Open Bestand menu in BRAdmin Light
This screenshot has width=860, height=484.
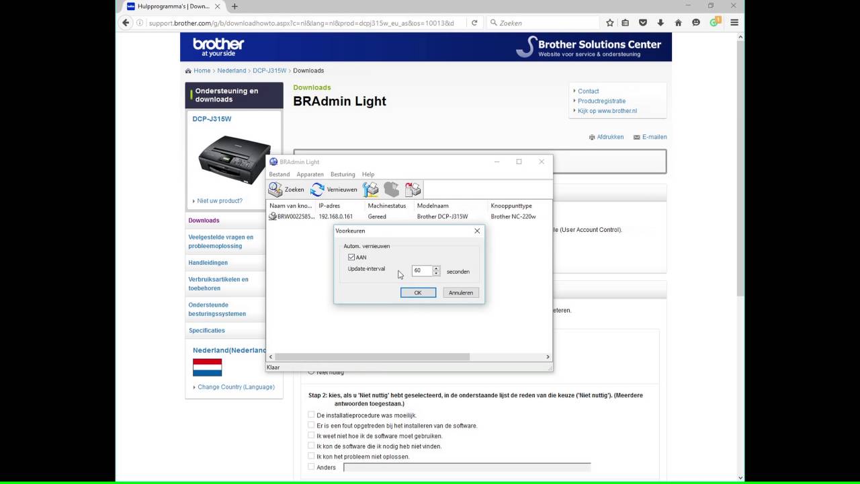point(279,174)
